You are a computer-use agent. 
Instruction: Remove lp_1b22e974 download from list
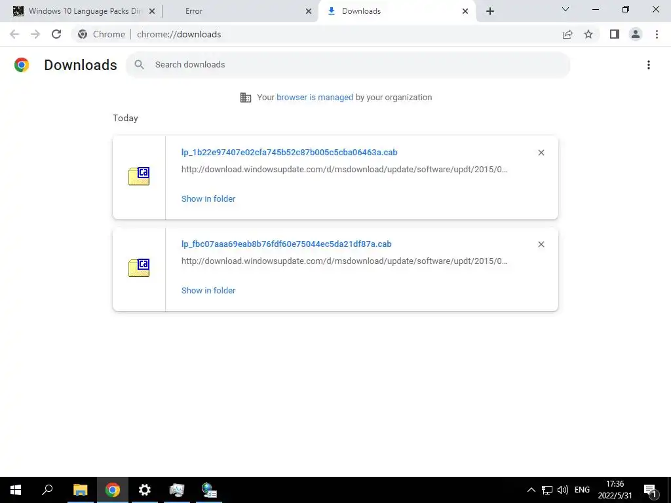pyautogui.click(x=541, y=153)
